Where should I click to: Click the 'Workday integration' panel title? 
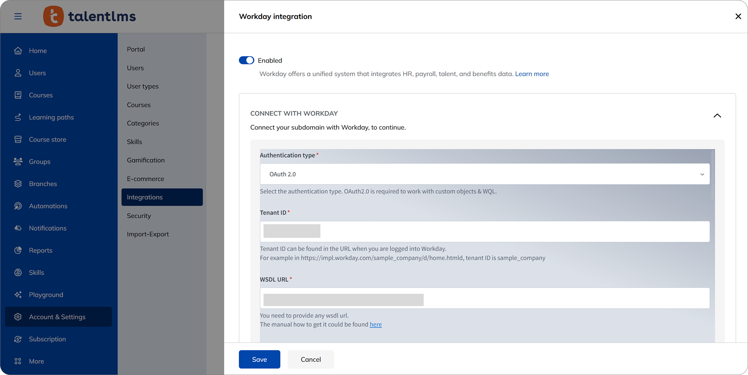click(x=275, y=16)
